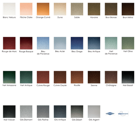Click the 'Cuivre Rouge' label text
This screenshot has height=123, width=137.
click(x=43, y=86)
